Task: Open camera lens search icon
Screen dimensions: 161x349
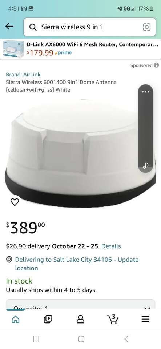Action: [x=146, y=27]
